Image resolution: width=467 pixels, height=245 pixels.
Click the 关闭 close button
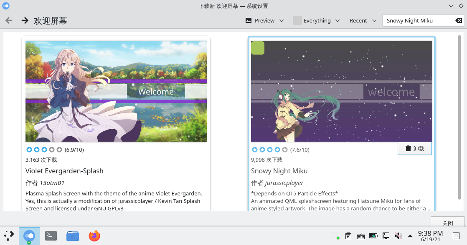(447, 222)
